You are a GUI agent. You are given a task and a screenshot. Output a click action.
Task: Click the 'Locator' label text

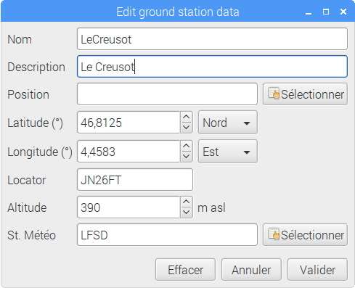[x=27, y=180]
